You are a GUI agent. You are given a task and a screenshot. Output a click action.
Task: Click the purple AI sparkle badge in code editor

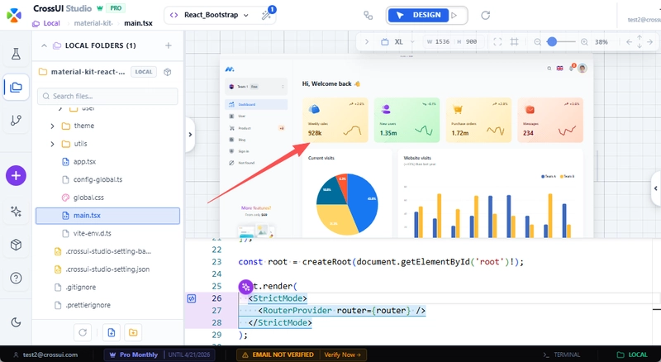(x=245, y=287)
